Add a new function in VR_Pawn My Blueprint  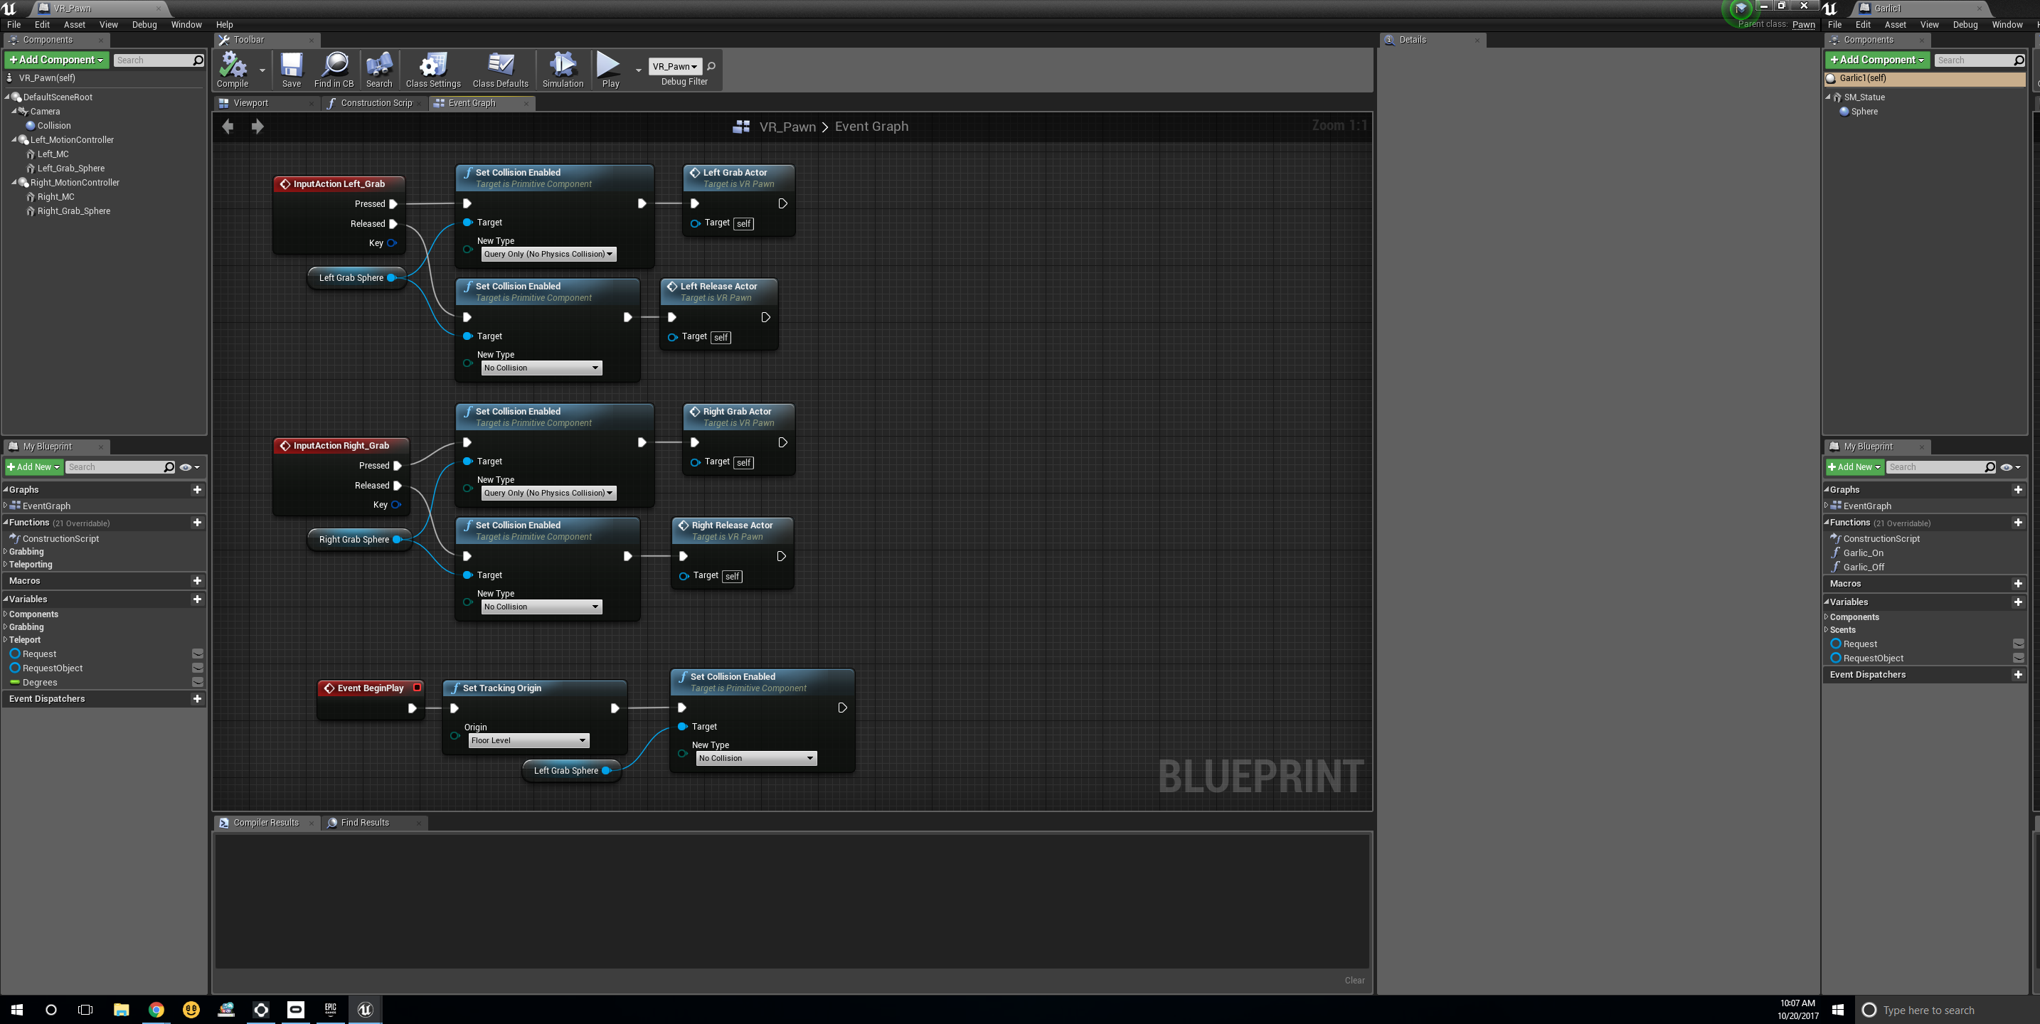click(197, 523)
